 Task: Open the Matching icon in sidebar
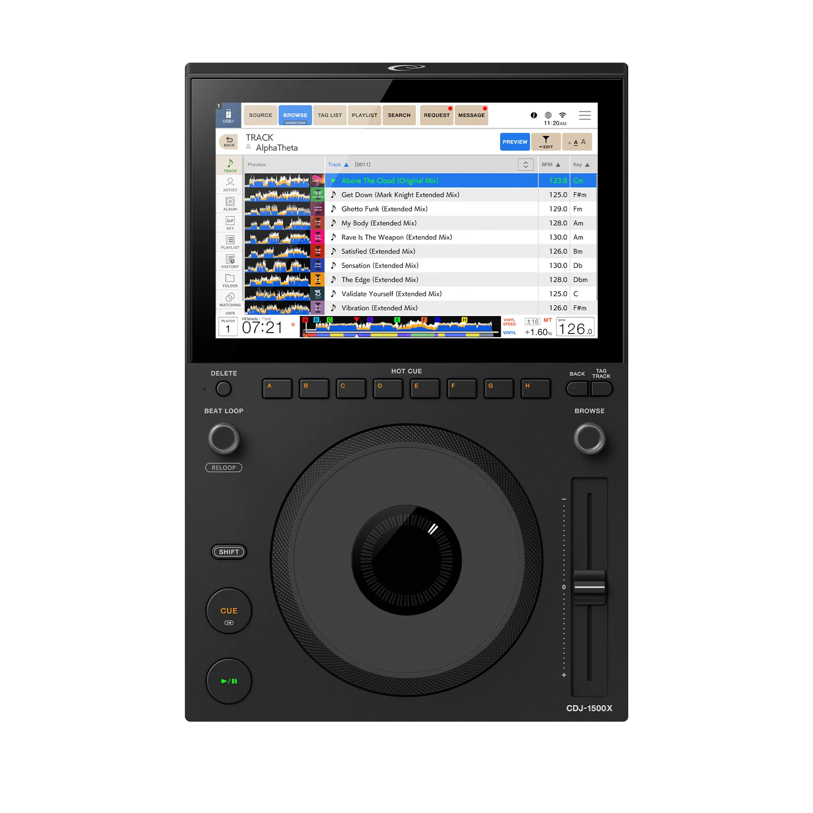(x=230, y=300)
